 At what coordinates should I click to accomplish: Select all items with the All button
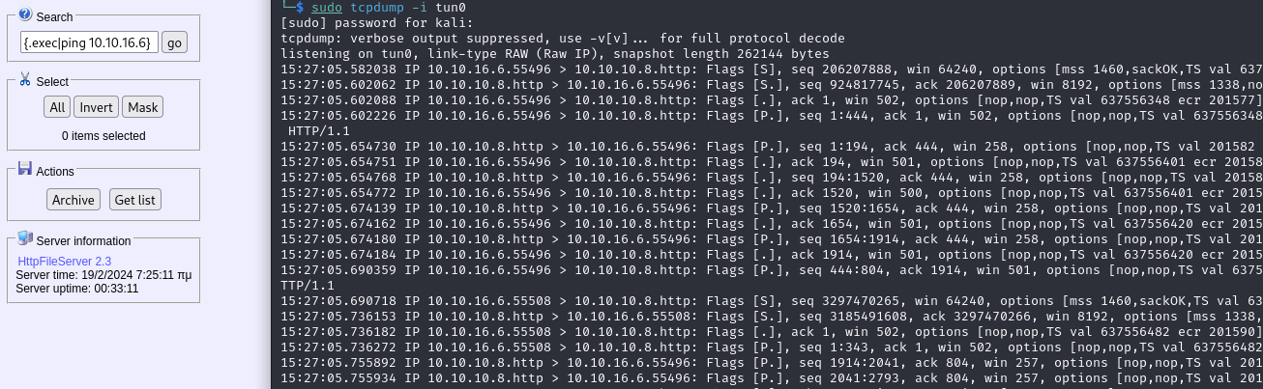pyautogui.click(x=58, y=107)
